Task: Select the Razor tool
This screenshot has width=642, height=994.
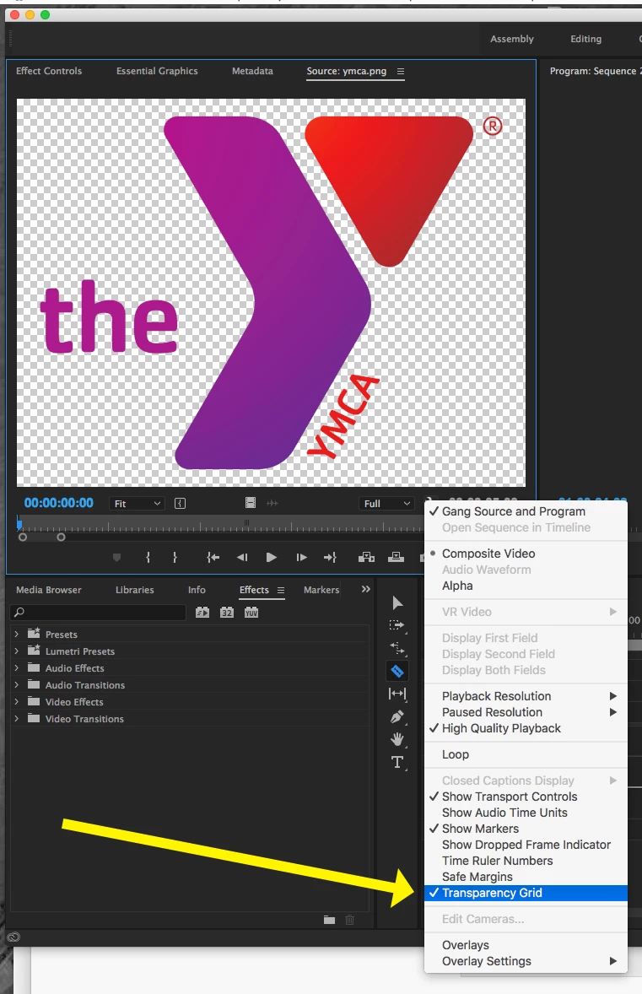Action: [x=397, y=671]
